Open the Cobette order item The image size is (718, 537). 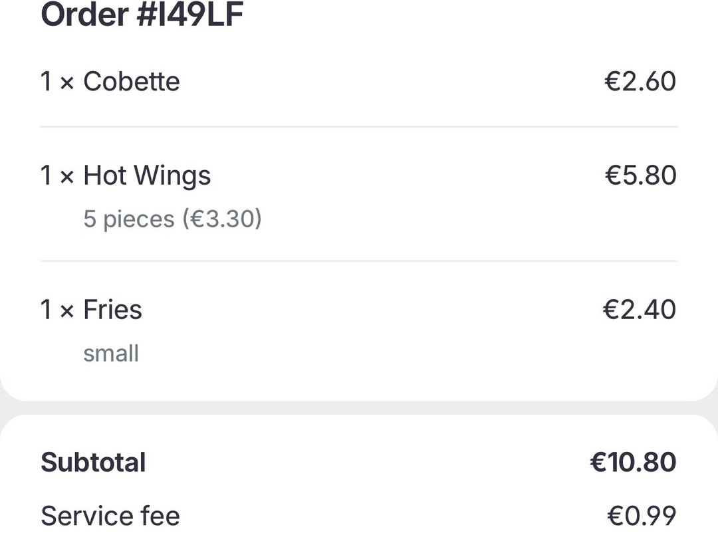(359, 82)
